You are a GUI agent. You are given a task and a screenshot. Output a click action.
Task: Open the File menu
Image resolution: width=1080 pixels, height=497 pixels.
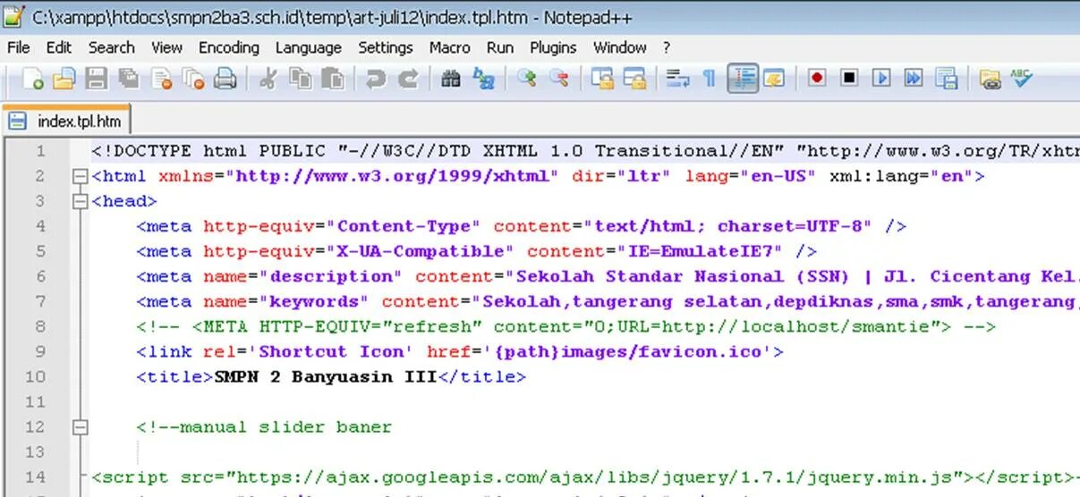pyautogui.click(x=18, y=47)
